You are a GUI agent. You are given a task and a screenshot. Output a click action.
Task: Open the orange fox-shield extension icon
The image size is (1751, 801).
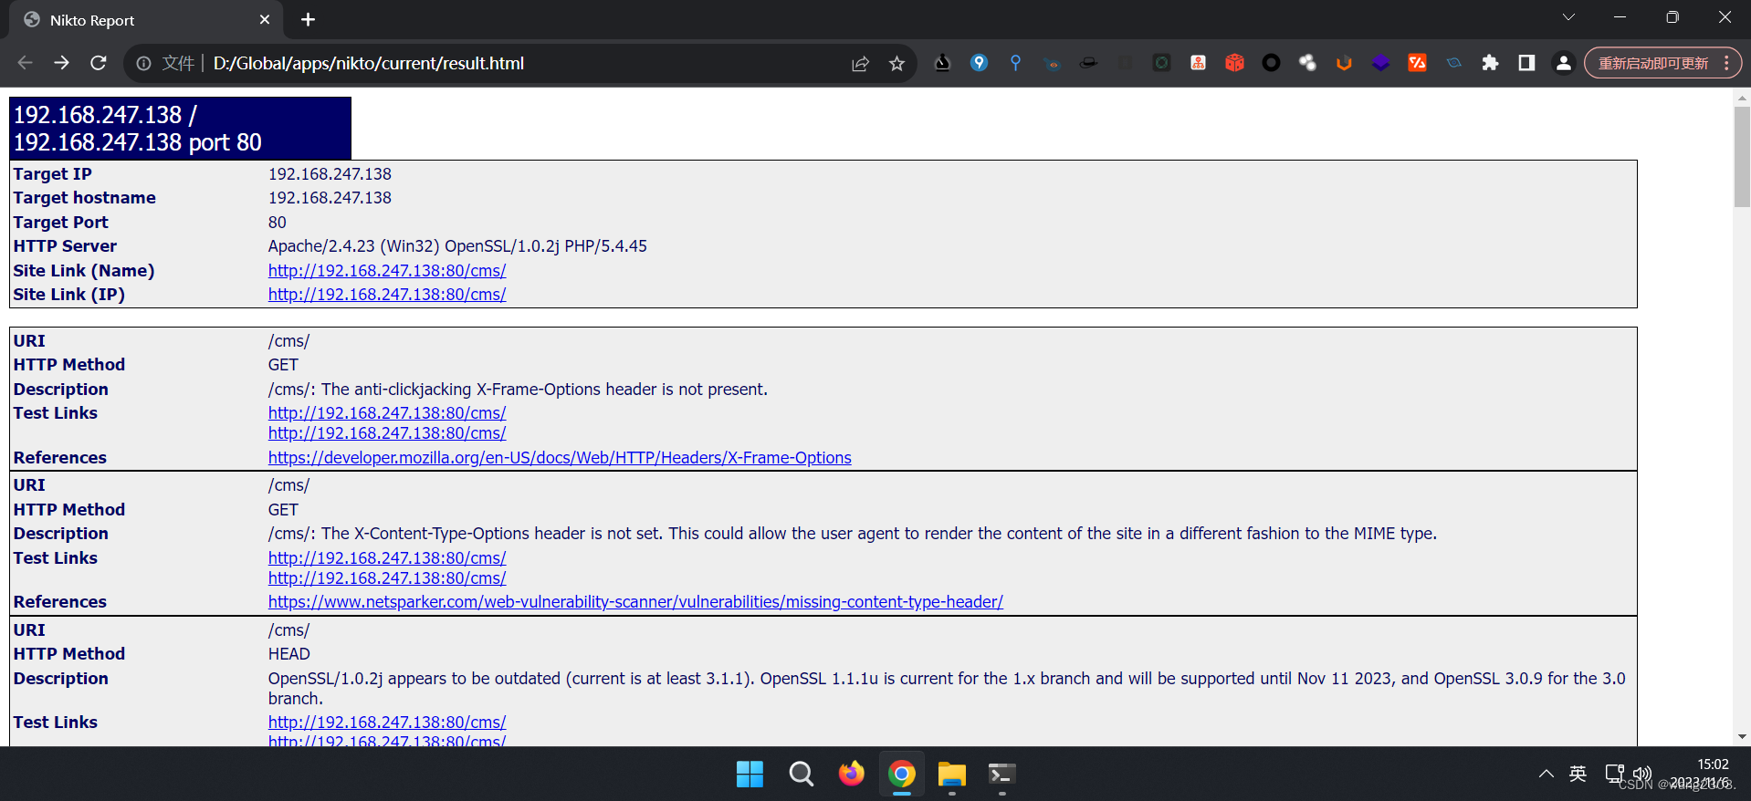(1344, 63)
